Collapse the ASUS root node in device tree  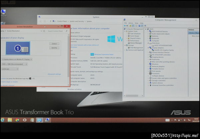pos(146,29)
